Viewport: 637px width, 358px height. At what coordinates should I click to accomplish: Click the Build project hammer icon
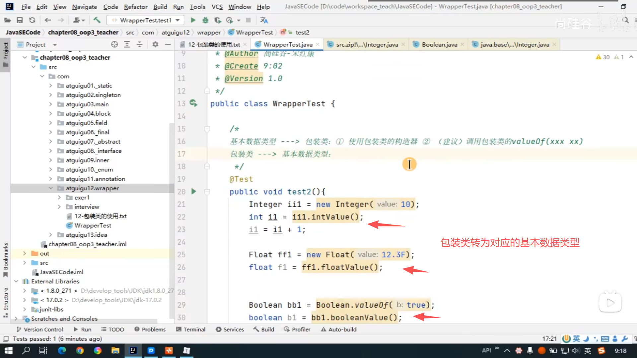tap(97, 20)
